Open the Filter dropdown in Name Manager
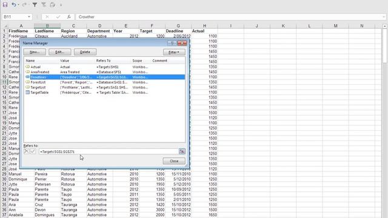This screenshot has width=388, height=218. pos(174,52)
